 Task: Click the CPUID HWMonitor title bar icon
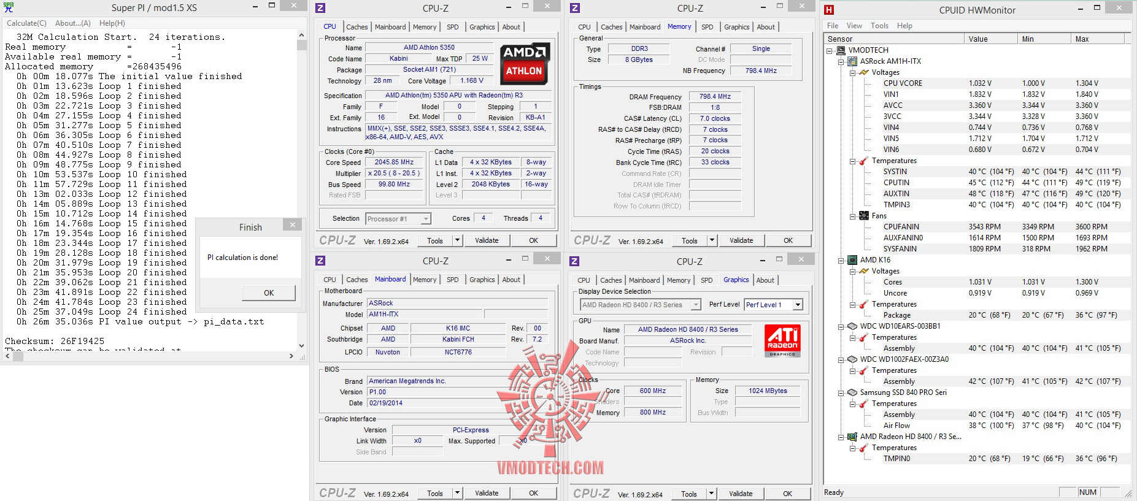pos(829,10)
